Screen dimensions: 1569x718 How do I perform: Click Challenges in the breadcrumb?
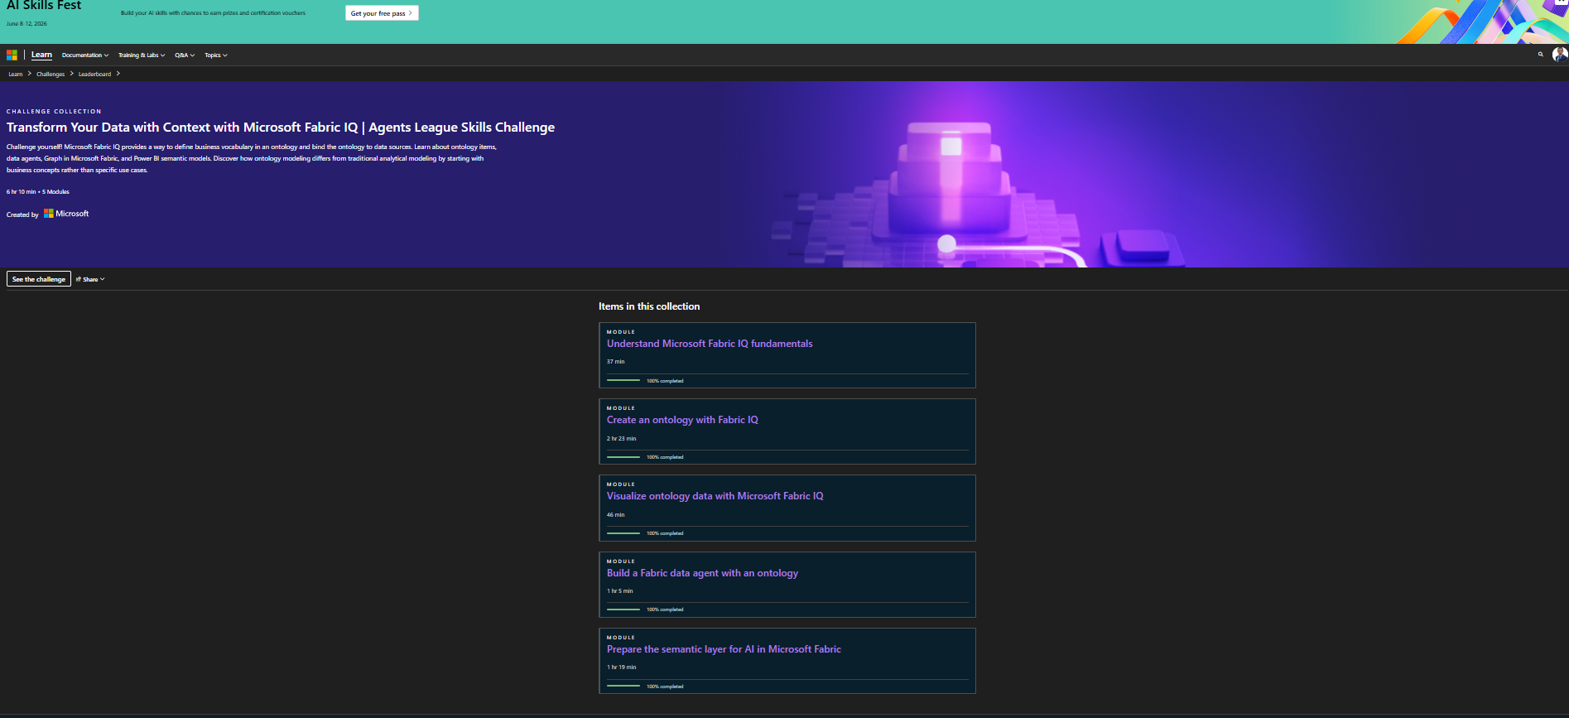point(51,74)
